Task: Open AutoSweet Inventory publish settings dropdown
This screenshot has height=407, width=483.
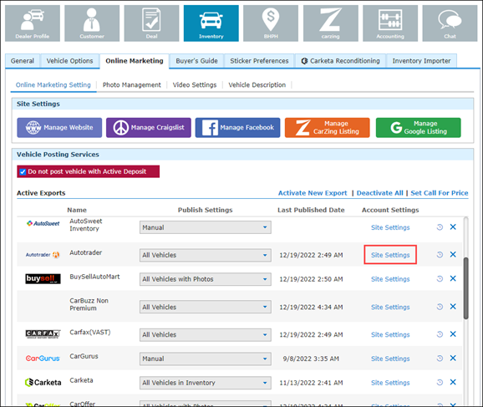Action: tap(206, 227)
